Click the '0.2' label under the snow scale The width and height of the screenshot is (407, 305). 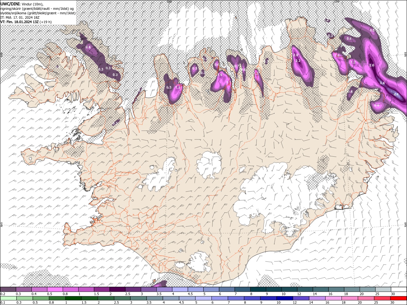(3, 294)
